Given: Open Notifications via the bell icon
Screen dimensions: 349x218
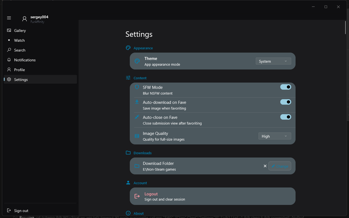Looking at the screenshot, I should tap(9, 60).
